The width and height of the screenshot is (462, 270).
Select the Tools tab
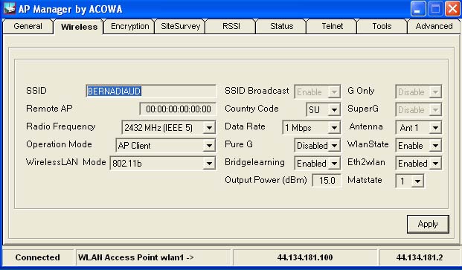point(382,26)
